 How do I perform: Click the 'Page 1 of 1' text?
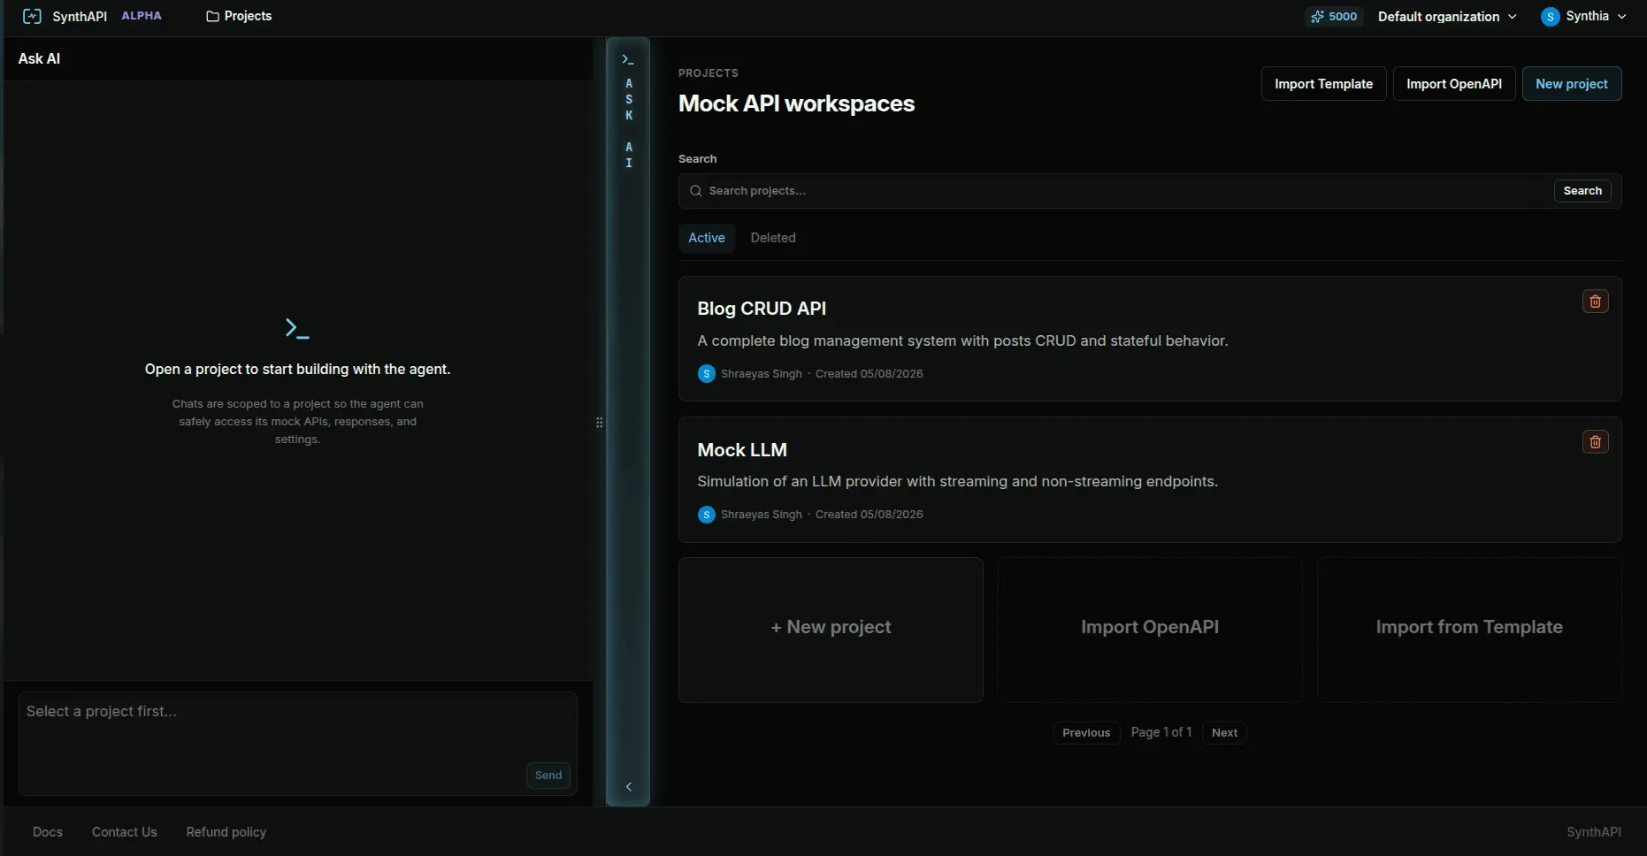1161,732
